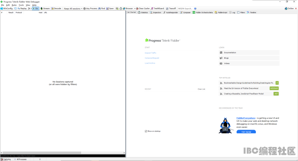The width and height of the screenshot is (298, 161).
Task: Click the comment speech bubble icon
Action: point(15,9)
